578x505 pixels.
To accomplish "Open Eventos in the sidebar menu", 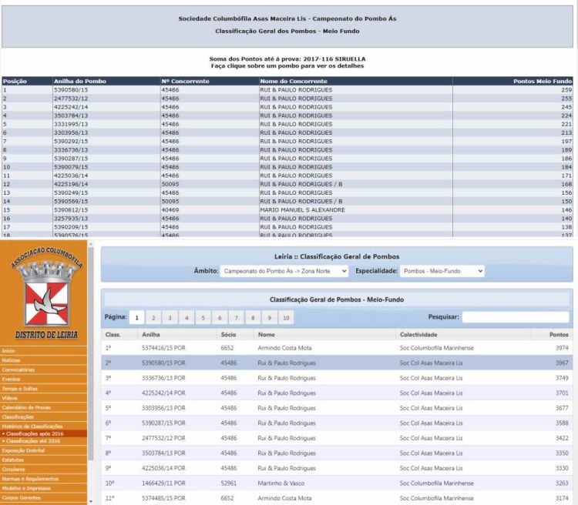I will click(x=43, y=379).
